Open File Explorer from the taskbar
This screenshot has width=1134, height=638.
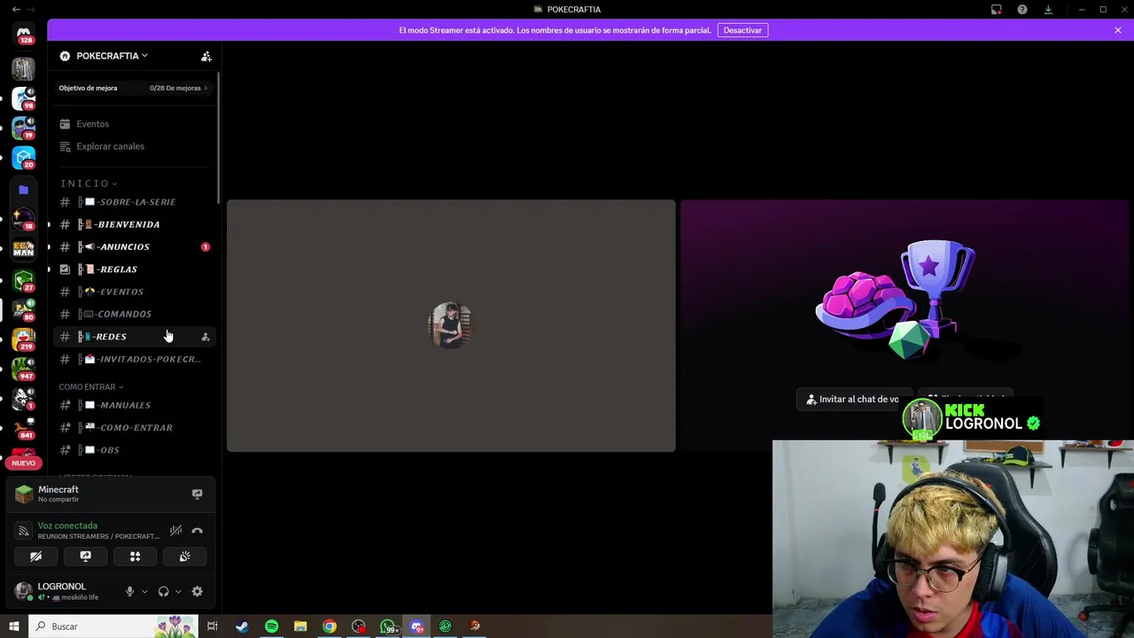click(300, 626)
